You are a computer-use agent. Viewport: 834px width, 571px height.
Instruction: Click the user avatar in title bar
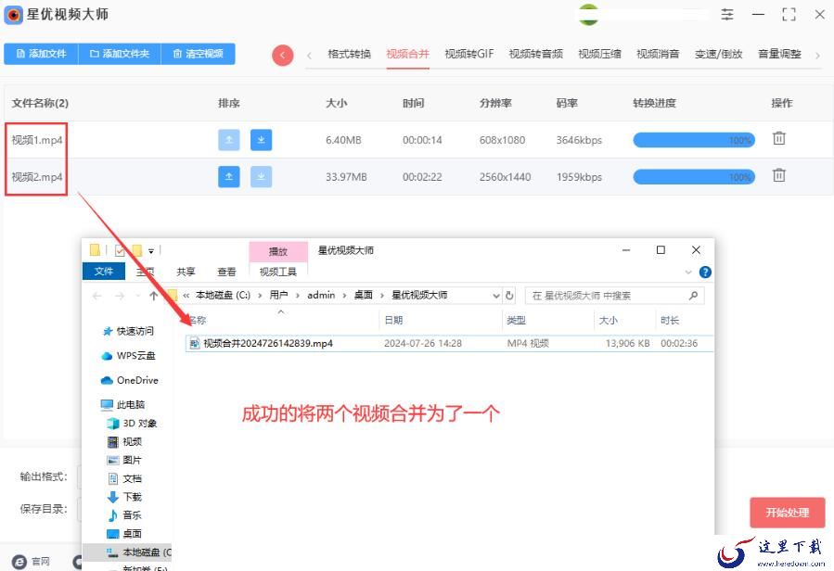click(588, 14)
